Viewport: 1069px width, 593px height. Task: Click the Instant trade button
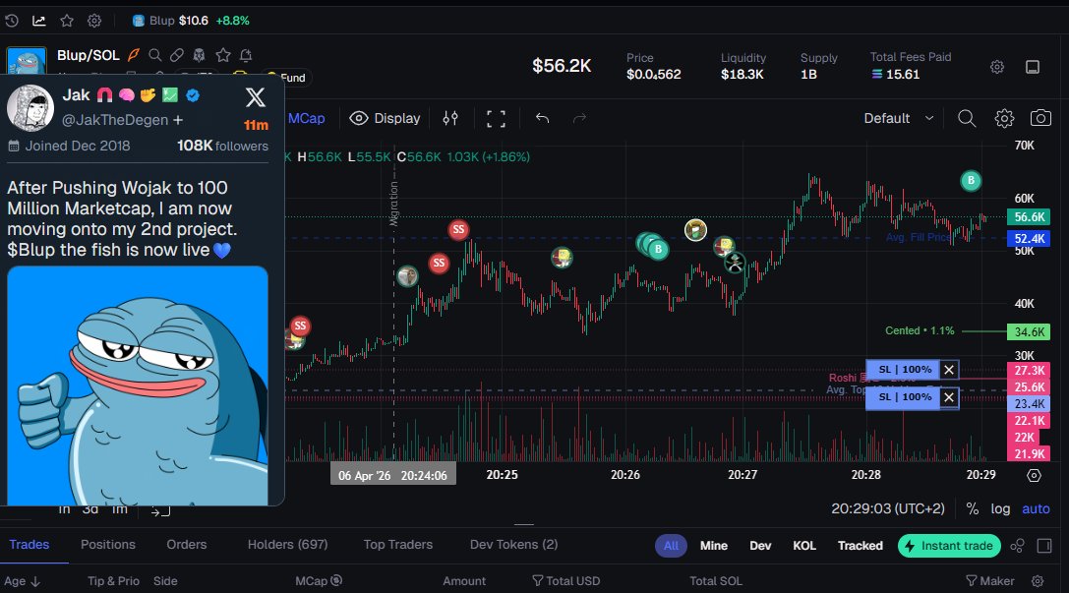pos(949,545)
